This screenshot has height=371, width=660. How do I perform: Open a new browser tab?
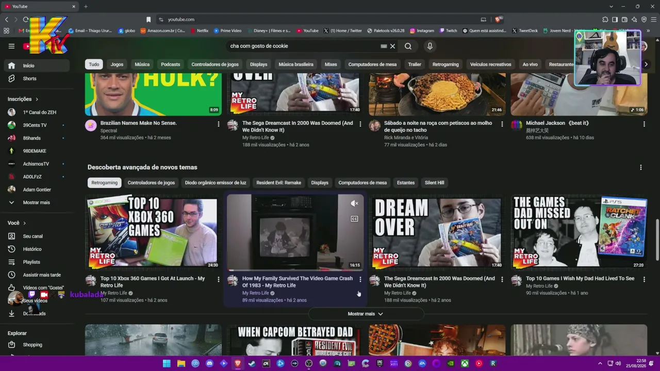(86, 6)
